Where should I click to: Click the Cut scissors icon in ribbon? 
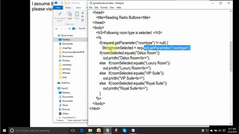[83, 12]
